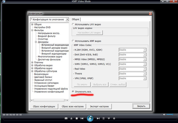The height and width of the screenshot is (123, 178).
Task: Select Управление конфигурацией in the tree
Action: pos(49,92)
